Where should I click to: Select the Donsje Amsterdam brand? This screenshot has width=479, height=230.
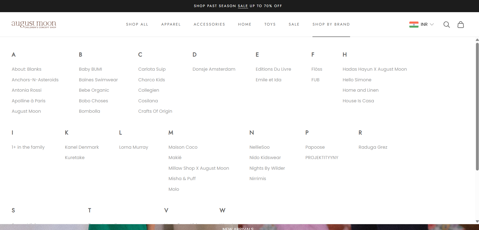(x=214, y=69)
